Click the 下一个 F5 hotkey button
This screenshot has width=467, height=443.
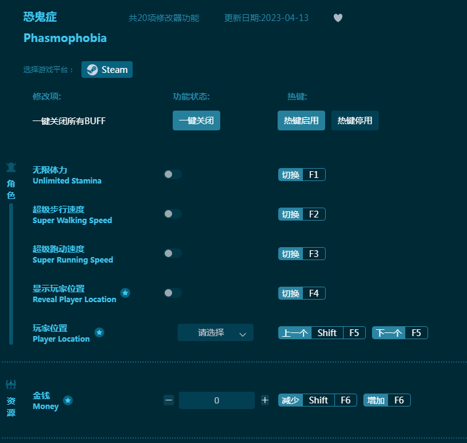coord(400,332)
